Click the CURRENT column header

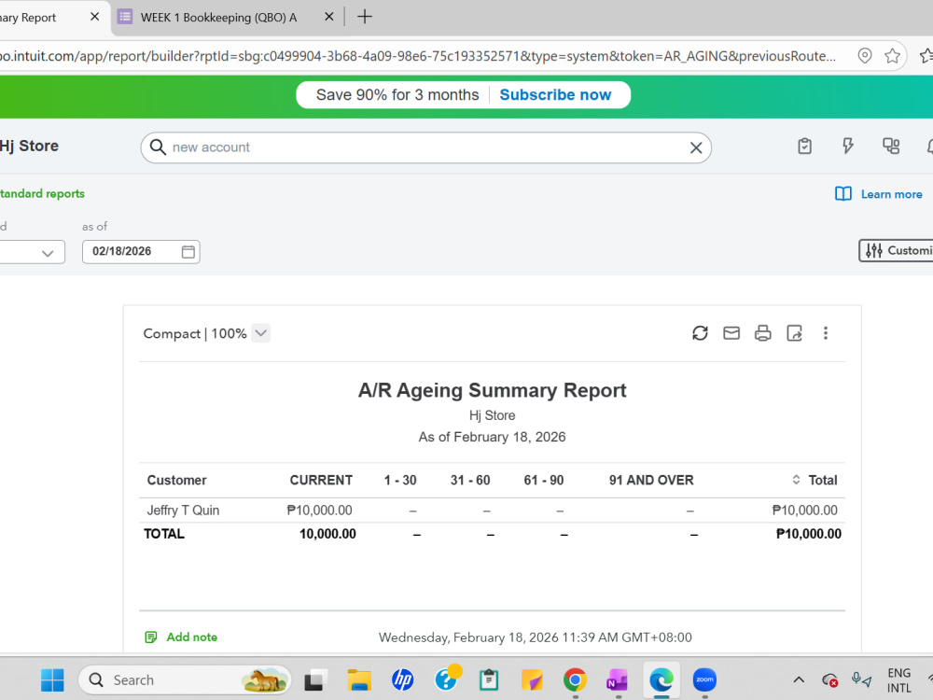321,480
